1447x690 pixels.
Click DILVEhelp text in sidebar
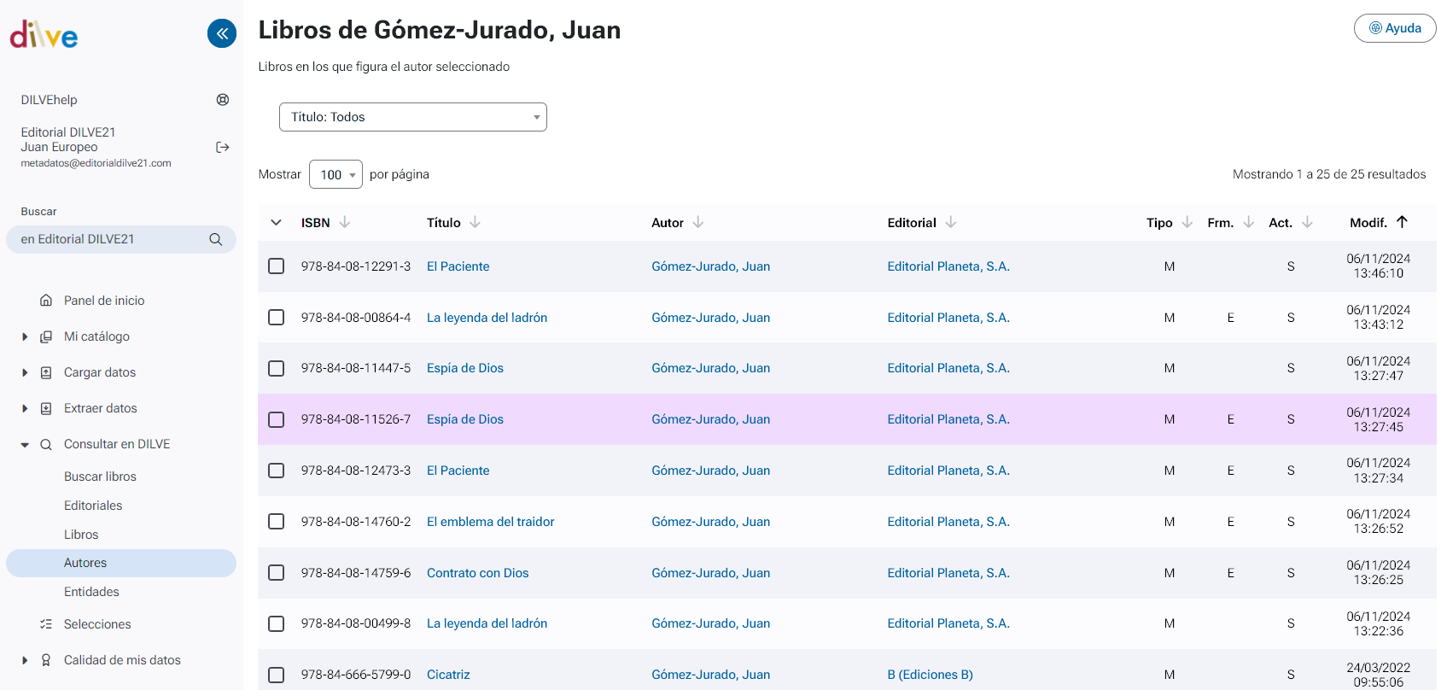50,100
